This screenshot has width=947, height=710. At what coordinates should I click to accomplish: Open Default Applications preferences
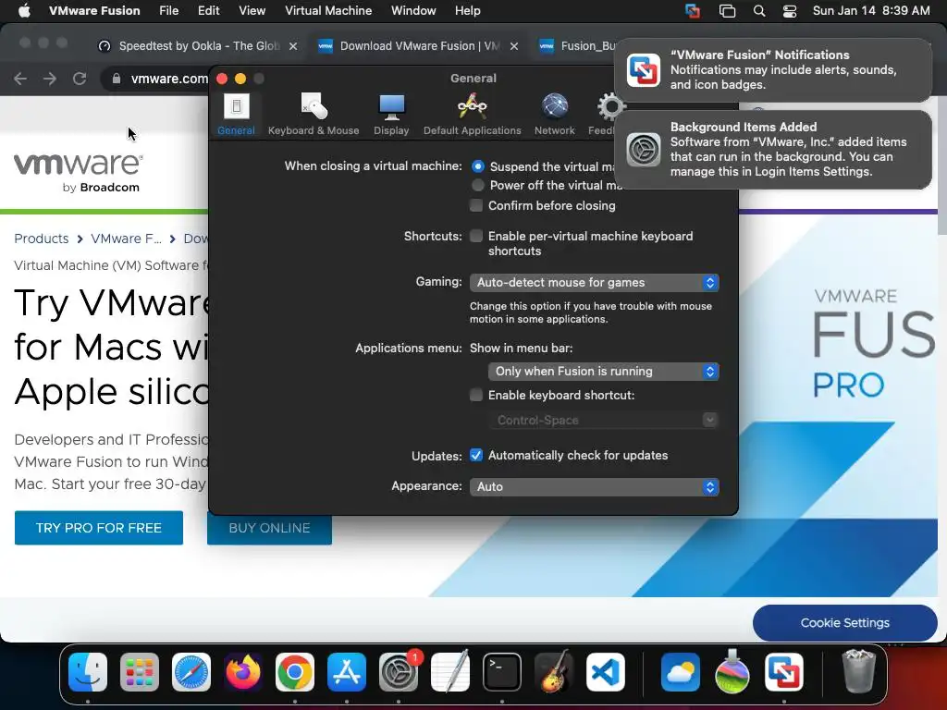[473, 115]
